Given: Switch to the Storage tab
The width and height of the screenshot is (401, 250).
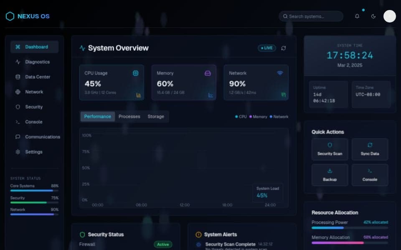Looking at the screenshot, I should (x=156, y=117).
